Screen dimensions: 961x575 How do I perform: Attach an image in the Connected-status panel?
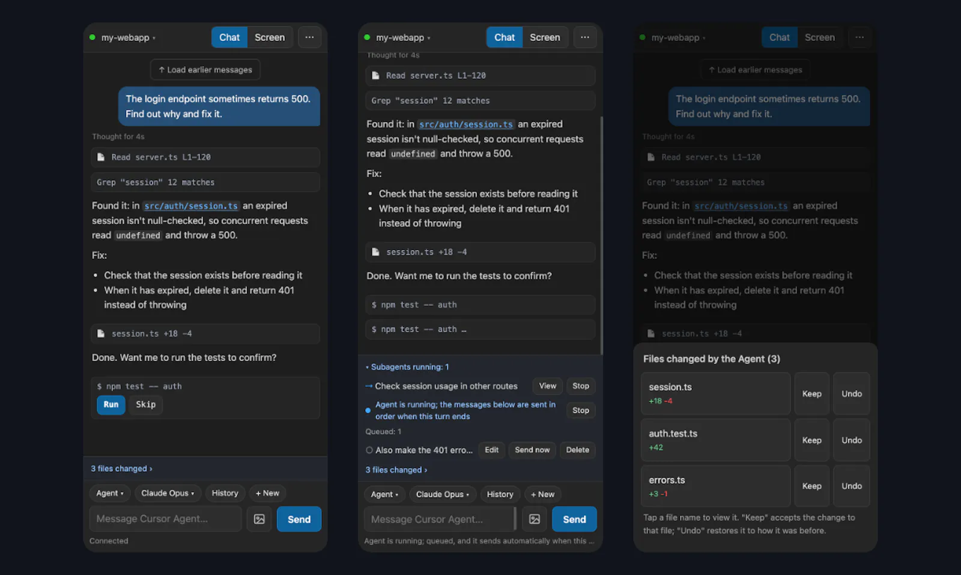pos(259,519)
